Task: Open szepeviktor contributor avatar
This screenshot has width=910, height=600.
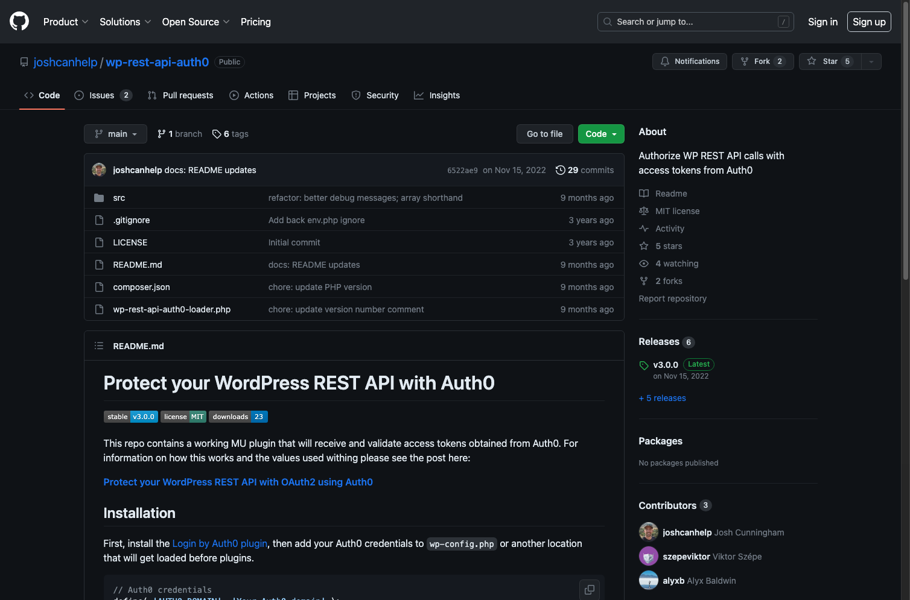Action: (x=649, y=556)
